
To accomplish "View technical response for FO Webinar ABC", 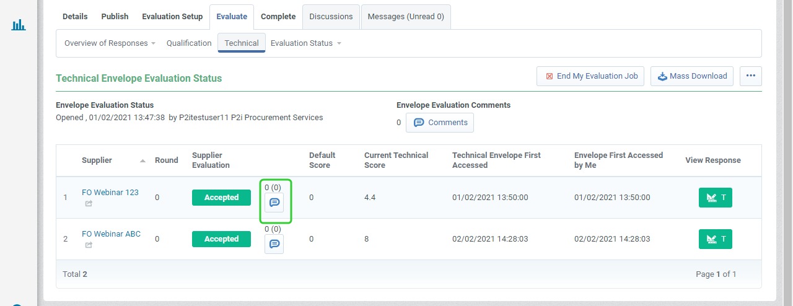I will (715, 239).
